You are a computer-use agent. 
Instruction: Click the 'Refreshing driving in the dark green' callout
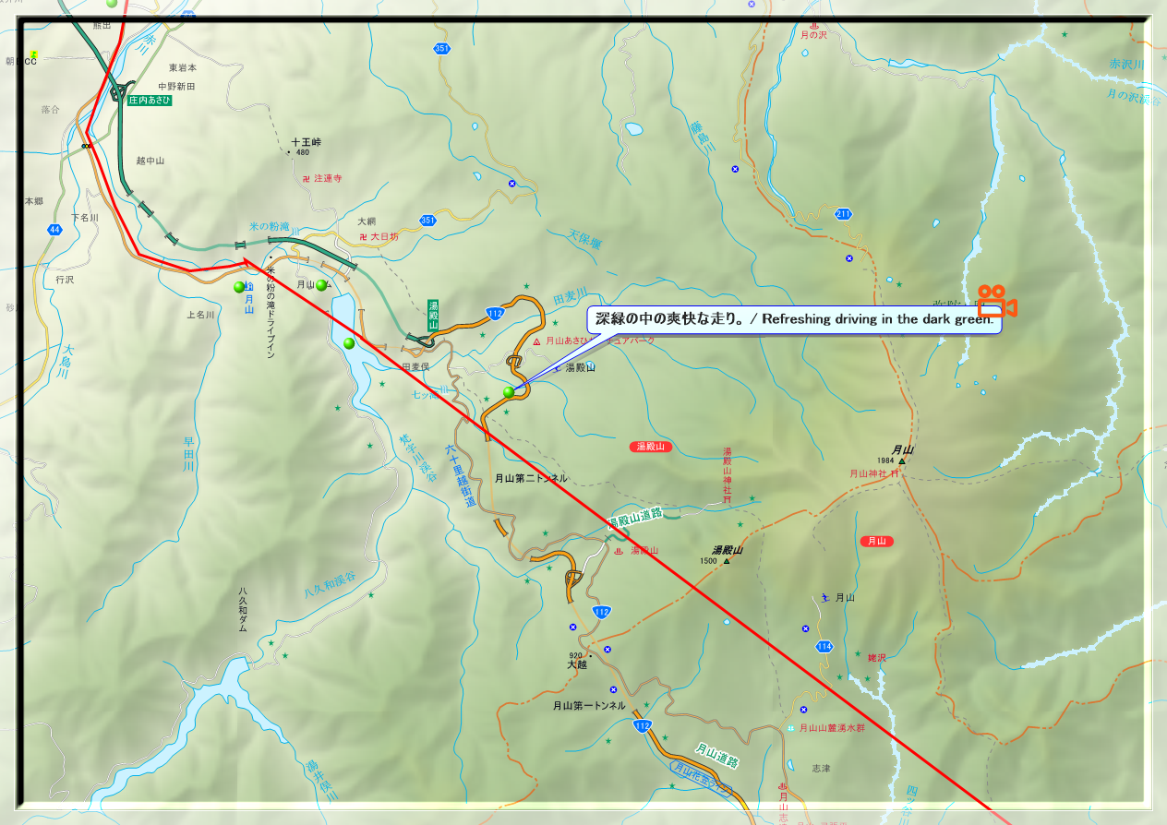click(794, 319)
